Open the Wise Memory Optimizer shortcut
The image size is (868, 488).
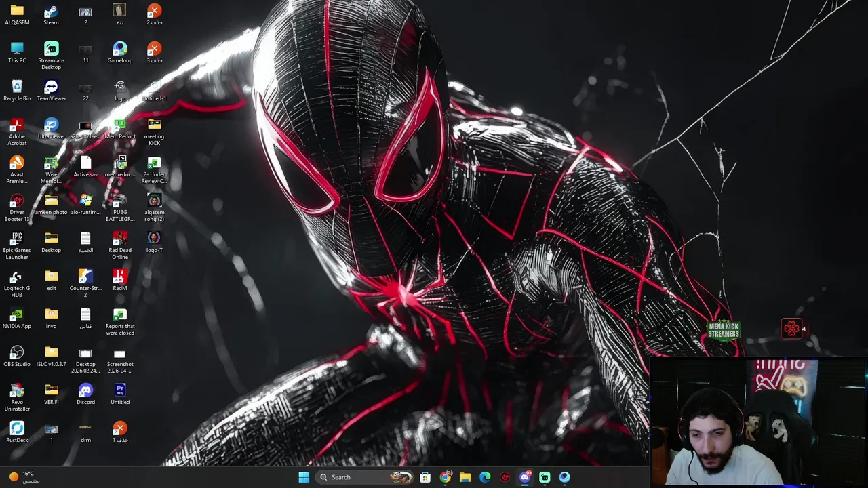click(x=51, y=169)
